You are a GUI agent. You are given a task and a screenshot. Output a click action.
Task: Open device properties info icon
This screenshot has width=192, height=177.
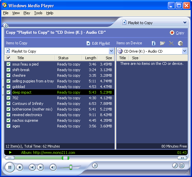point(154,43)
